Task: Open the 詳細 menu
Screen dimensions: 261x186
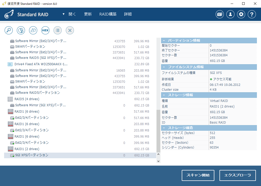Action: point(128,14)
